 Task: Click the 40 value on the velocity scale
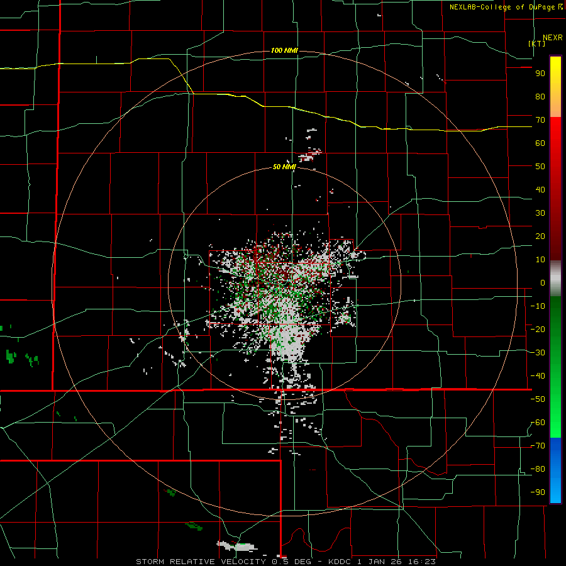pyautogui.click(x=540, y=190)
